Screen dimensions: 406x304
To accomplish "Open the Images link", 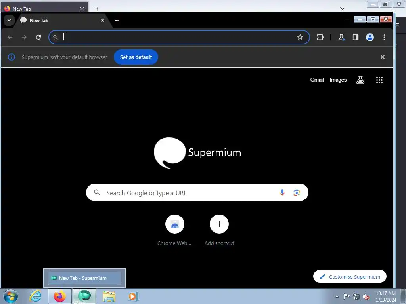I will point(338,80).
